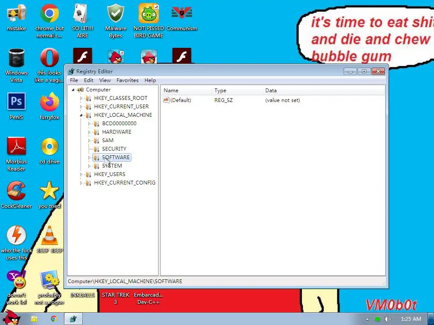434x325 pixels.
Task: Select the 'you tried' star icon
Action: point(49,195)
